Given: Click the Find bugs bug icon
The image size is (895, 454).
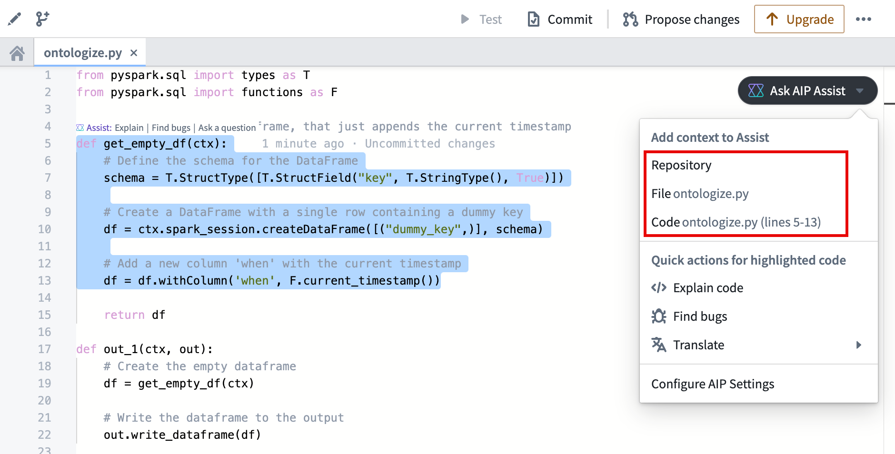Looking at the screenshot, I should coord(659,316).
